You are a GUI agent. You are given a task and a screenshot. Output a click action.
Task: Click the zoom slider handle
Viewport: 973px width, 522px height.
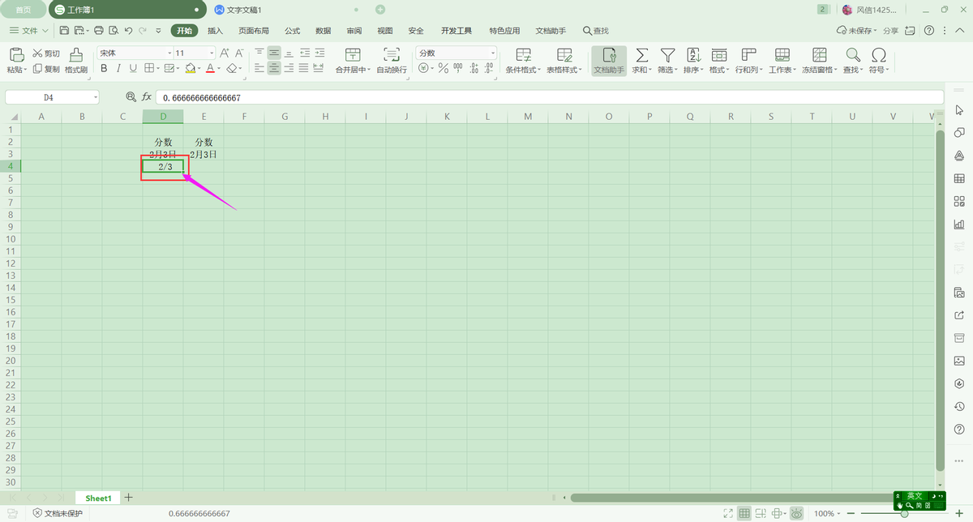tap(904, 514)
